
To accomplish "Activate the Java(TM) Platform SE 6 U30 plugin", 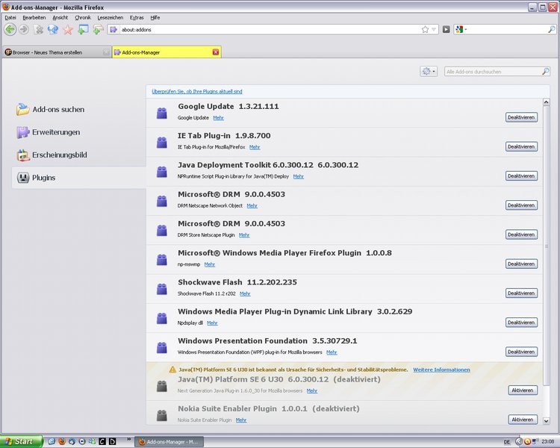I will [523, 390].
